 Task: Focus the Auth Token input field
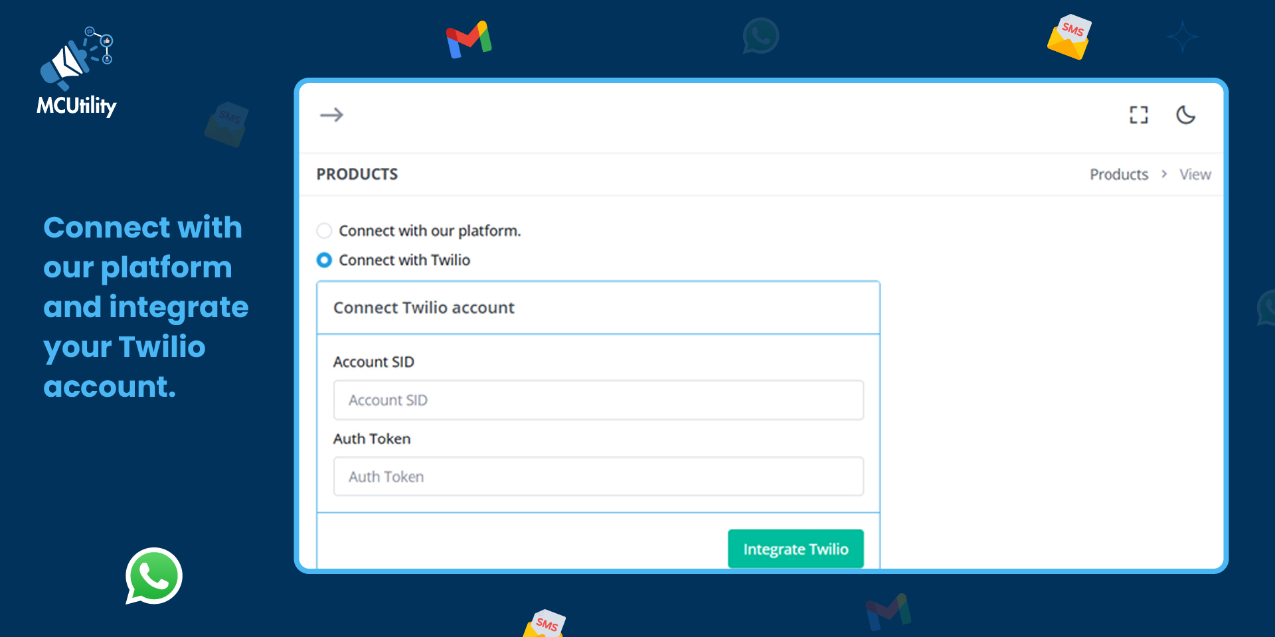(598, 476)
